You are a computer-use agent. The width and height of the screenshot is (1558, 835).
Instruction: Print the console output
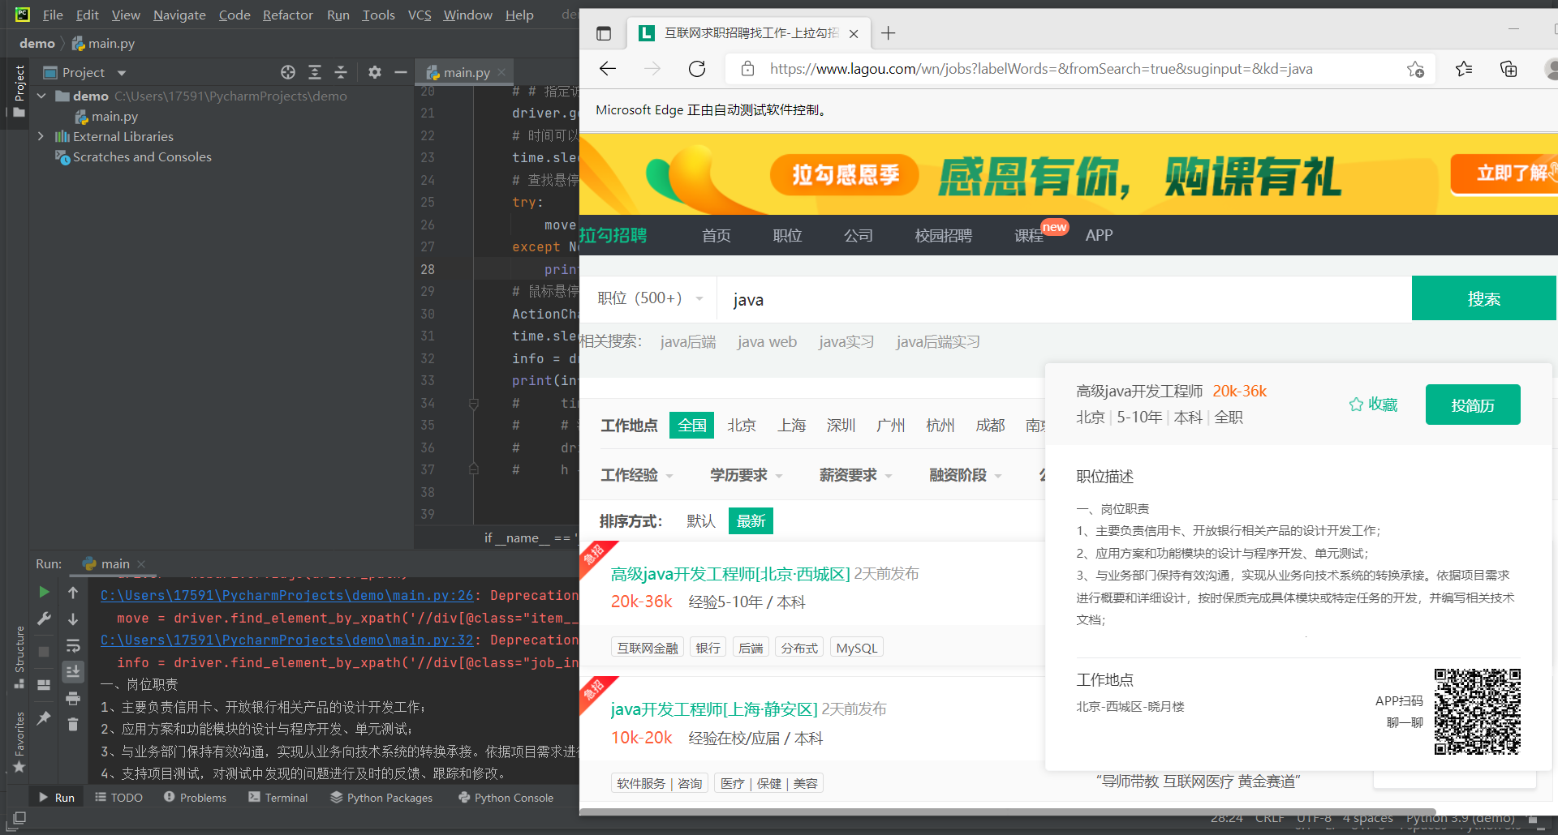[x=73, y=698]
